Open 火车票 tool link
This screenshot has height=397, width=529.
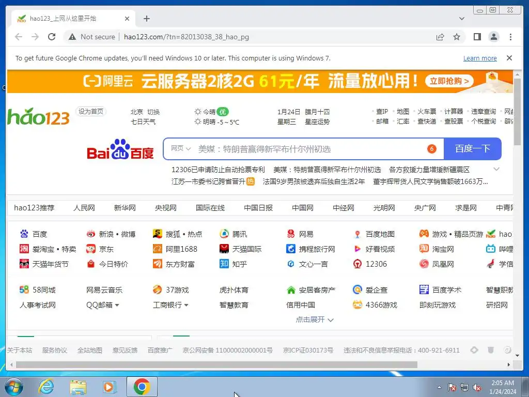(427, 112)
